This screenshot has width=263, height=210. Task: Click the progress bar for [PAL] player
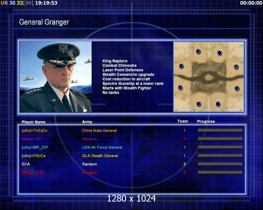(x=220, y=172)
